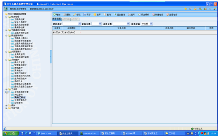Open 角色维护 in the tree
Image resolution: width=220 pixels, height=137 pixels.
19,68
